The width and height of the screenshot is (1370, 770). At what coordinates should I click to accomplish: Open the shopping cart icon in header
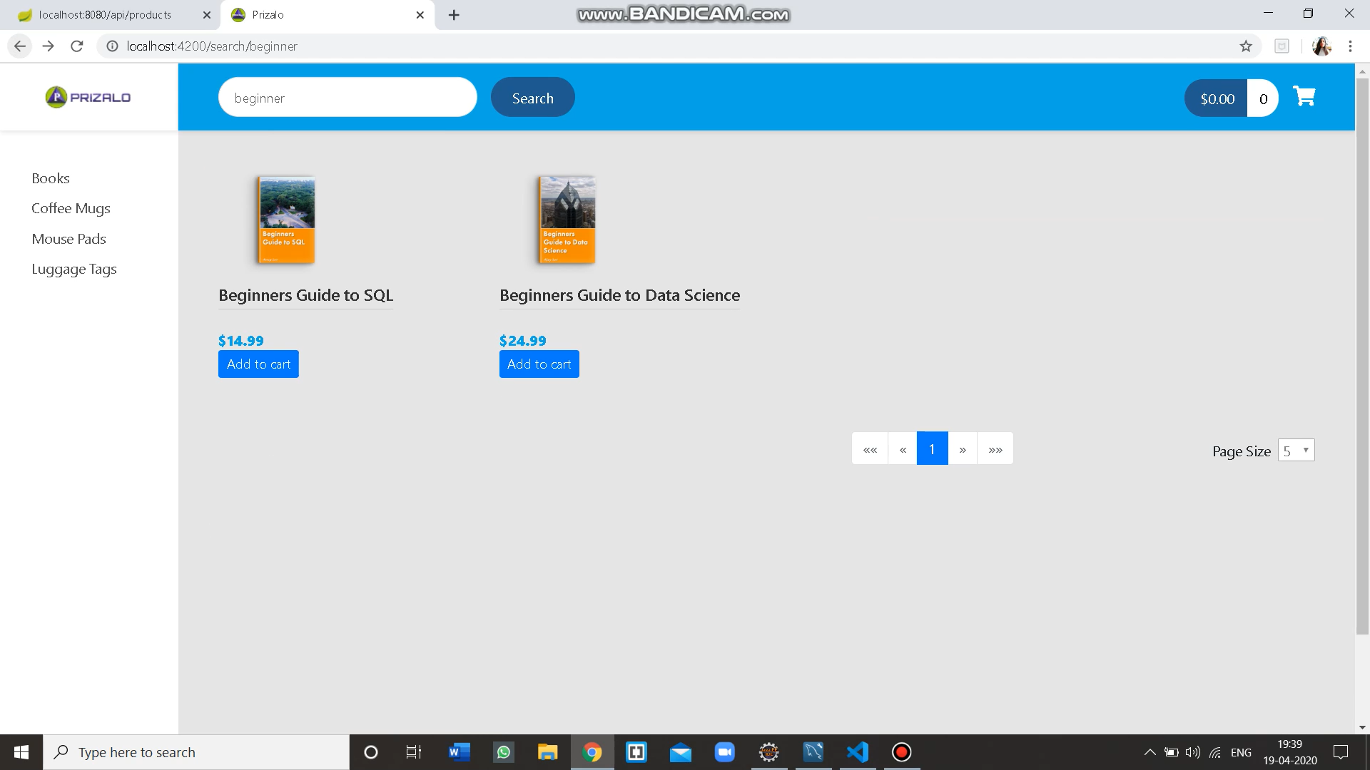(1304, 96)
